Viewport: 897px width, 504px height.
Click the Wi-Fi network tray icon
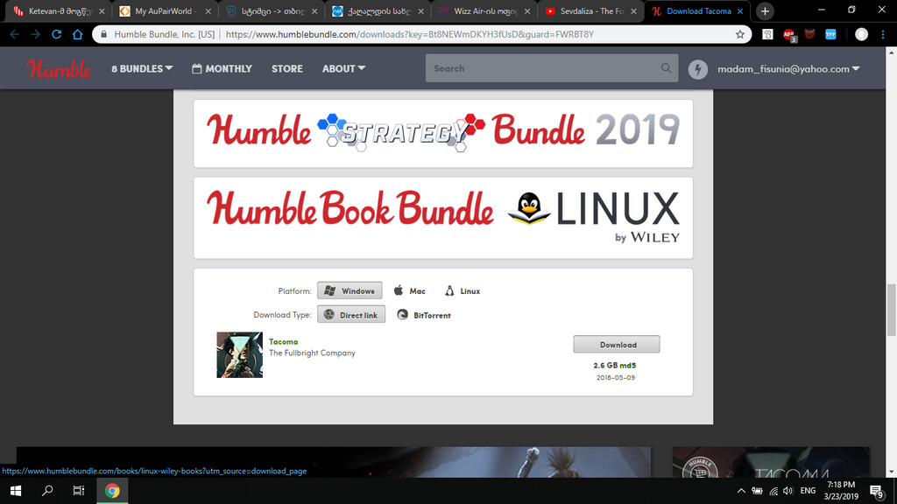(773, 491)
